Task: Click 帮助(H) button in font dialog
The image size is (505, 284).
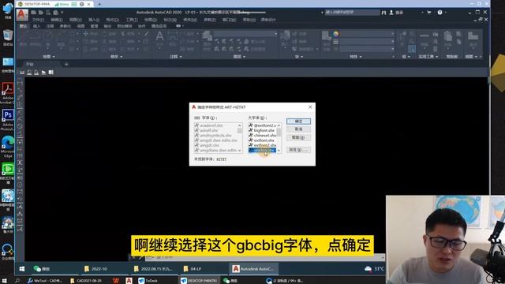Action: pyautogui.click(x=298, y=137)
